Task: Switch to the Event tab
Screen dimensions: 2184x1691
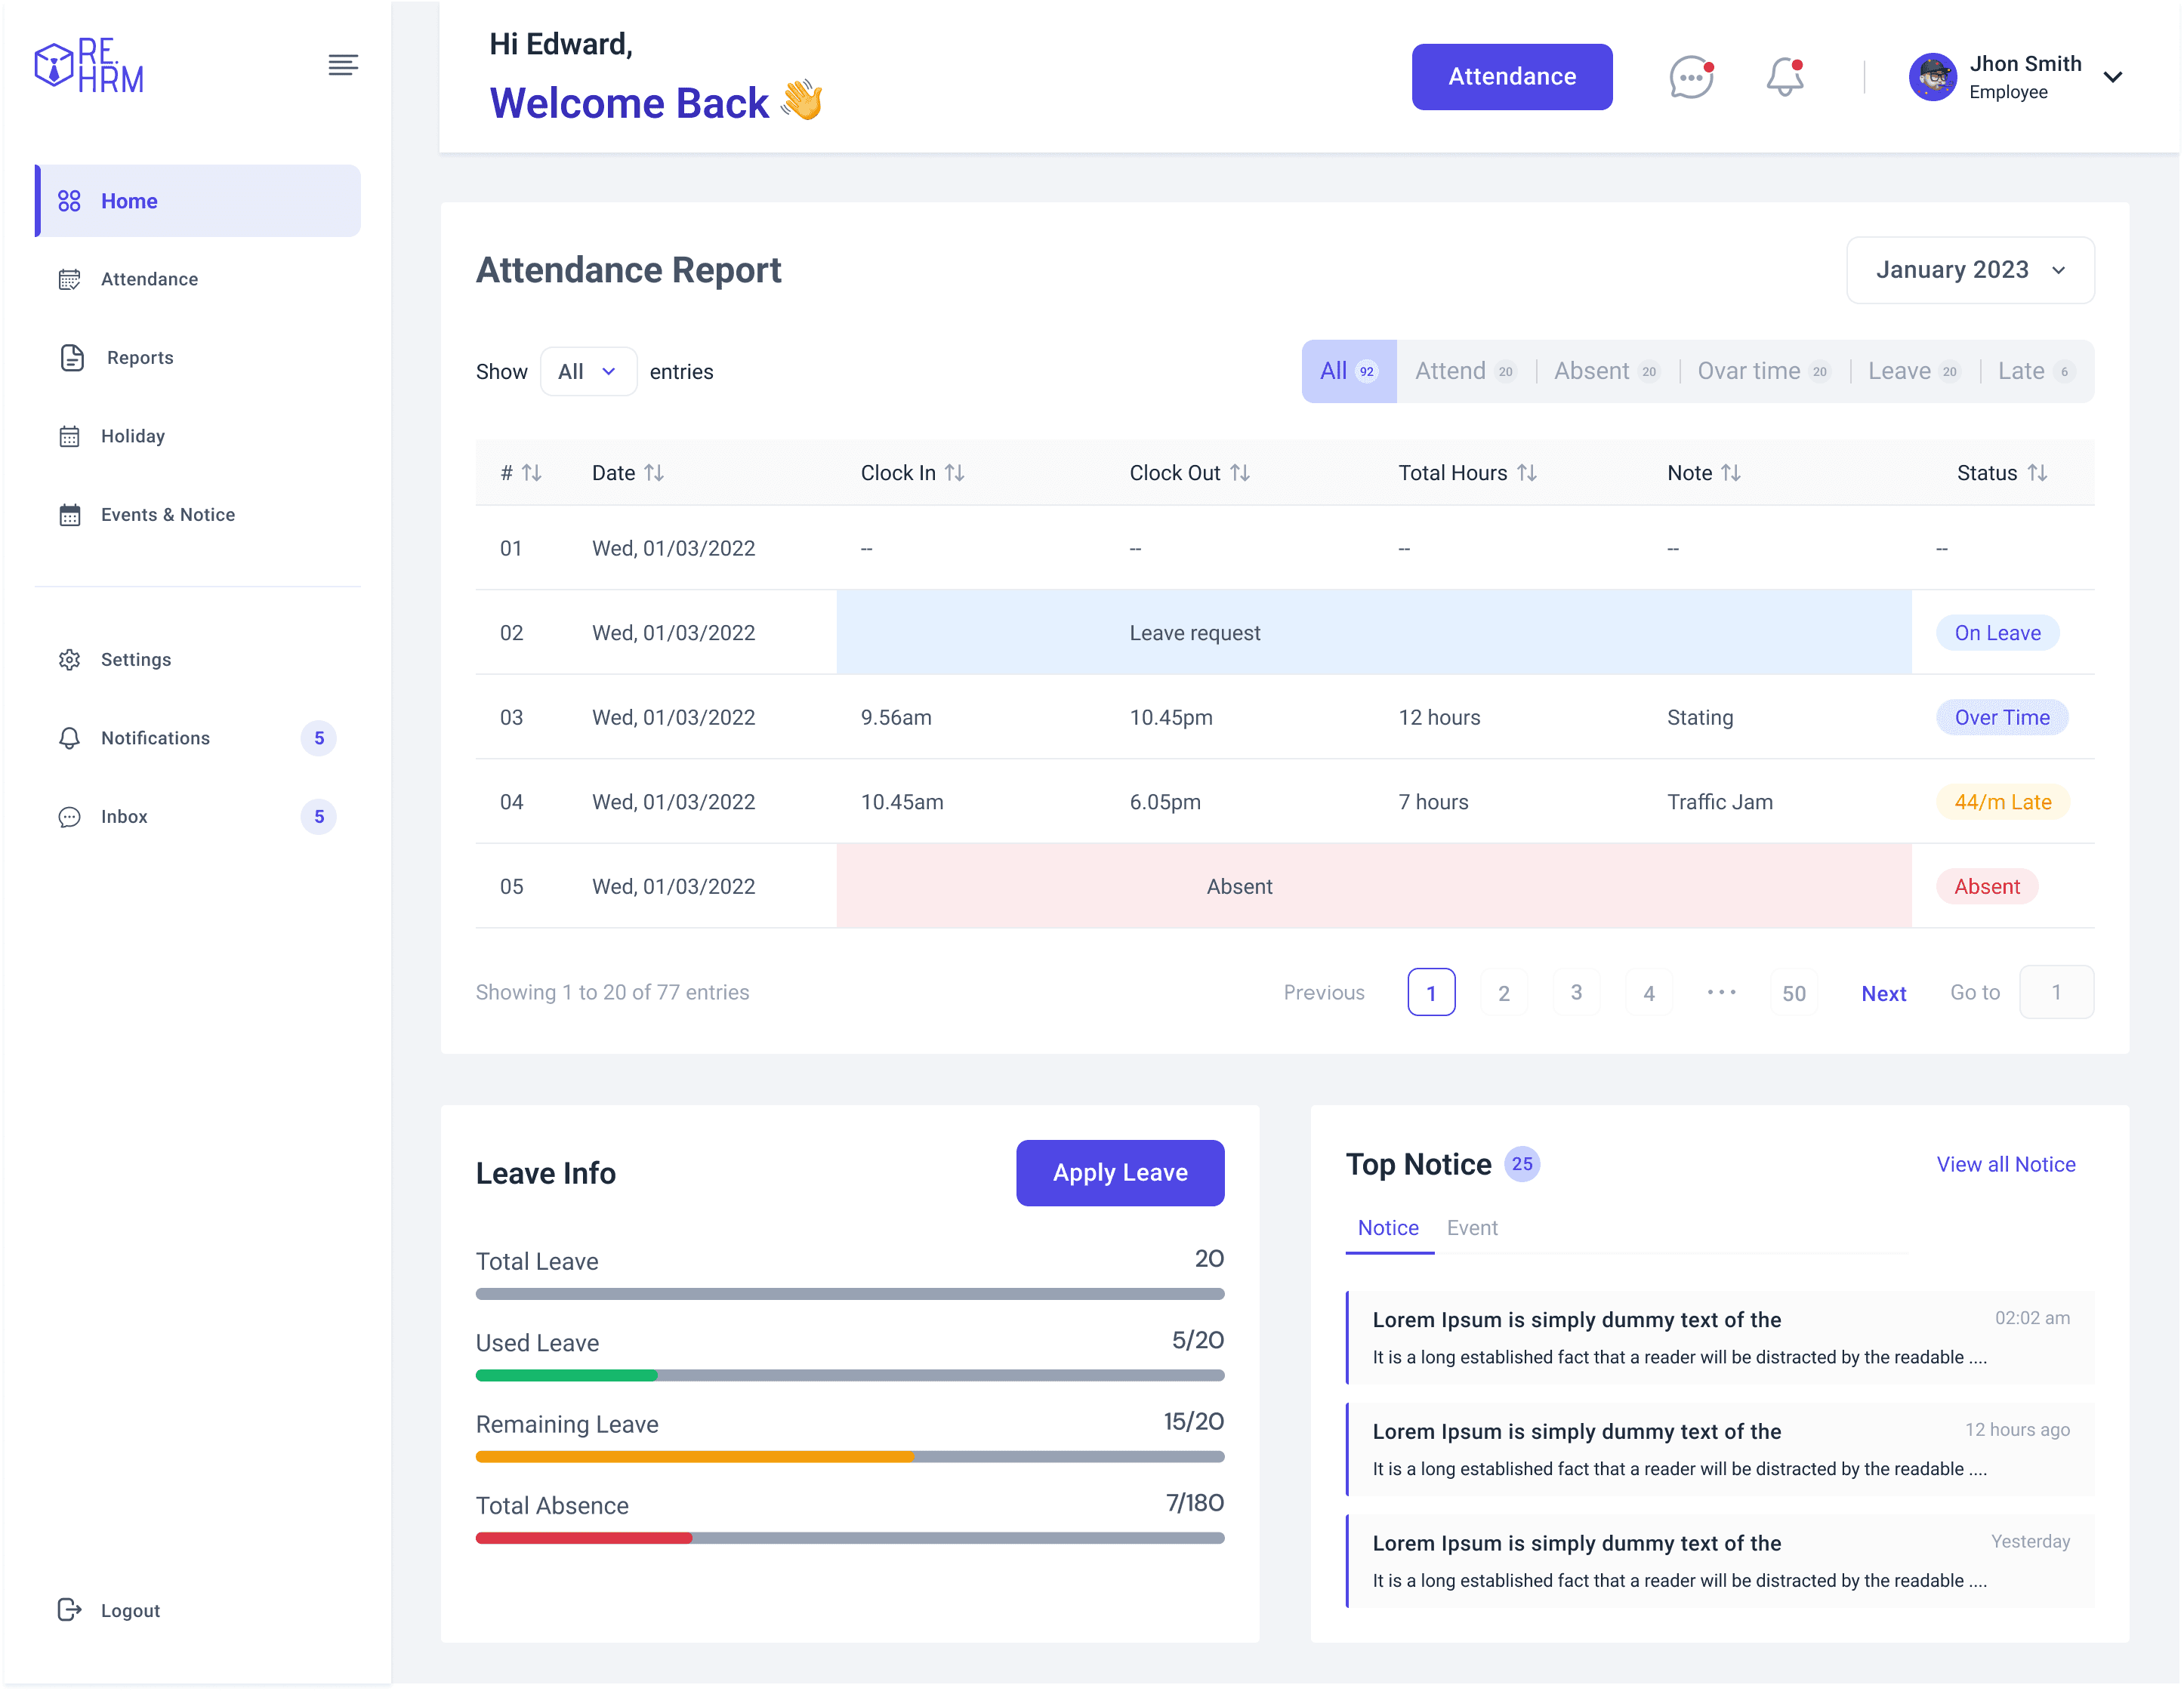Action: pyautogui.click(x=1472, y=1228)
